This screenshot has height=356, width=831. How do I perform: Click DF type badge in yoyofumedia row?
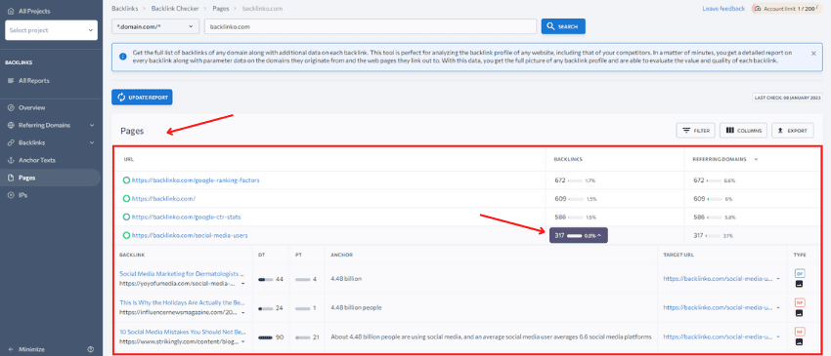coord(799,273)
